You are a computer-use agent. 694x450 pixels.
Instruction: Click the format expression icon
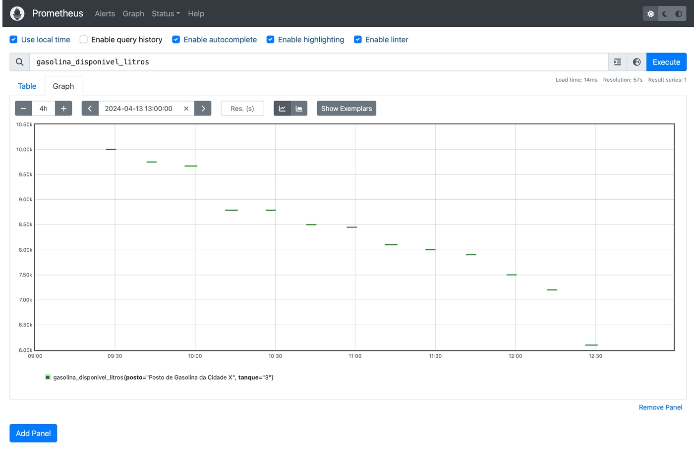[x=617, y=62]
